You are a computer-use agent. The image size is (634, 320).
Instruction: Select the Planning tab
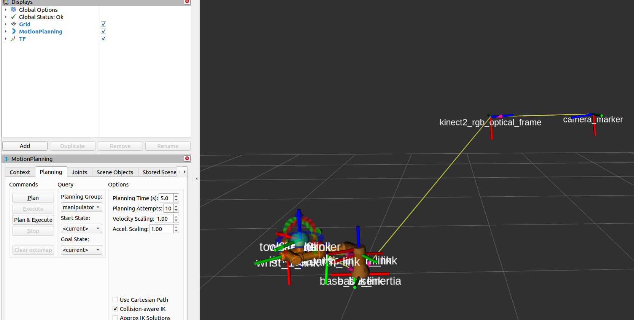tap(51, 172)
